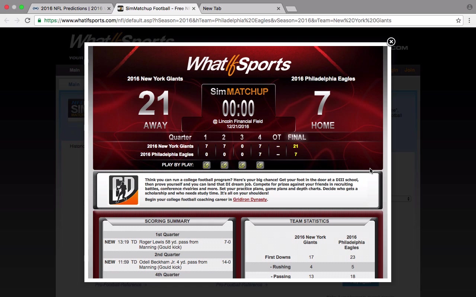The width and height of the screenshot is (476, 297).
Task: Follow the Gridiron Dynasty link
Action: (x=250, y=199)
